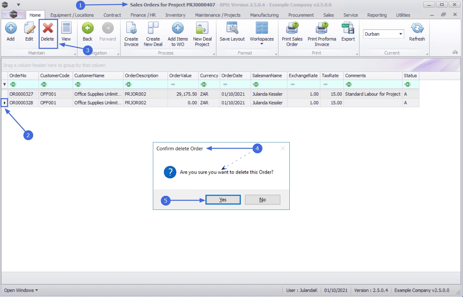The width and height of the screenshot is (463, 297).
Task: Switch to the Inventory tab
Action: click(x=175, y=15)
